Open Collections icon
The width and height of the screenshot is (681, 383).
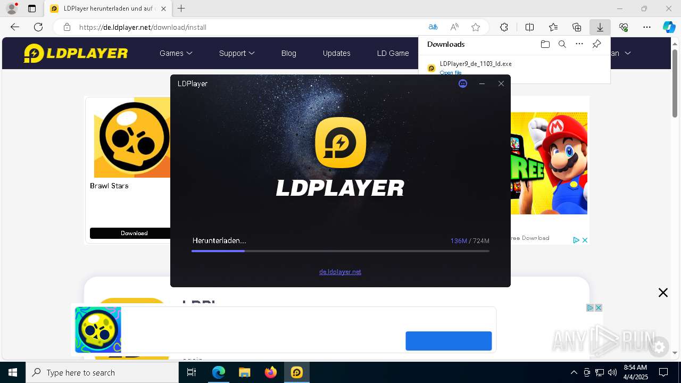577,27
